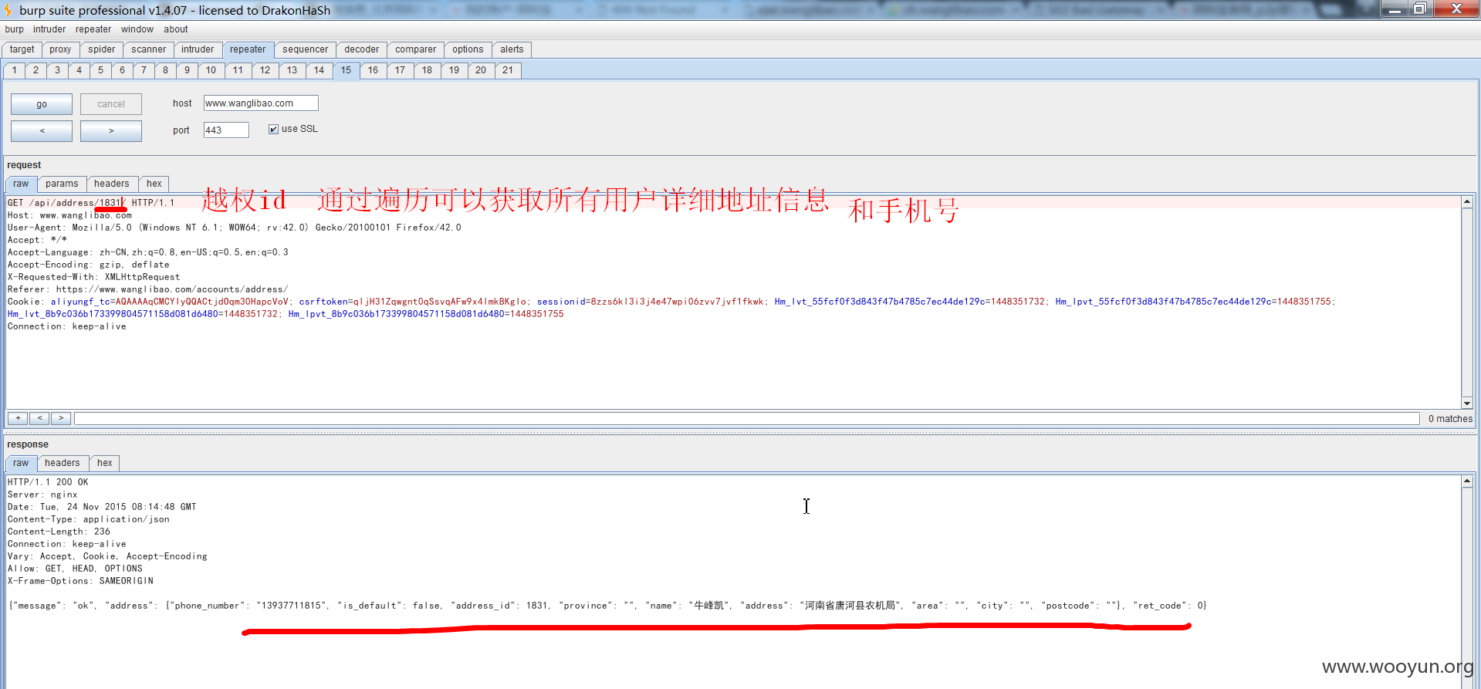Click the Content-Length: 236 response line
The width and height of the screenshot is (1481, 689).
(59, 532)
